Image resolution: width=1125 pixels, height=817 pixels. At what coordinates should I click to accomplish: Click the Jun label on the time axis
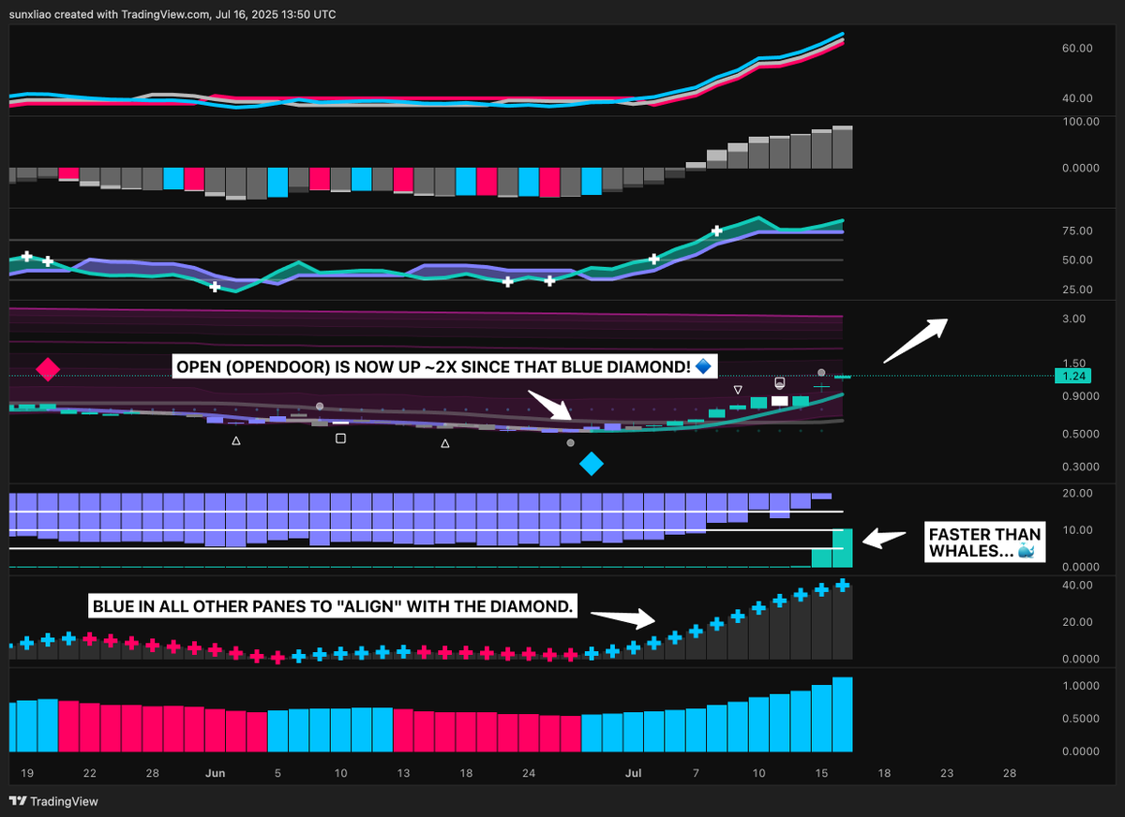(215, 774)
